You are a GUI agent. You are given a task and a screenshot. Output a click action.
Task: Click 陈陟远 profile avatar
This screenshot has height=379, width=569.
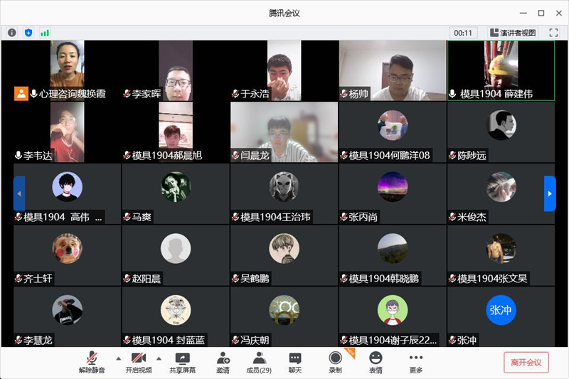point(501,125)
